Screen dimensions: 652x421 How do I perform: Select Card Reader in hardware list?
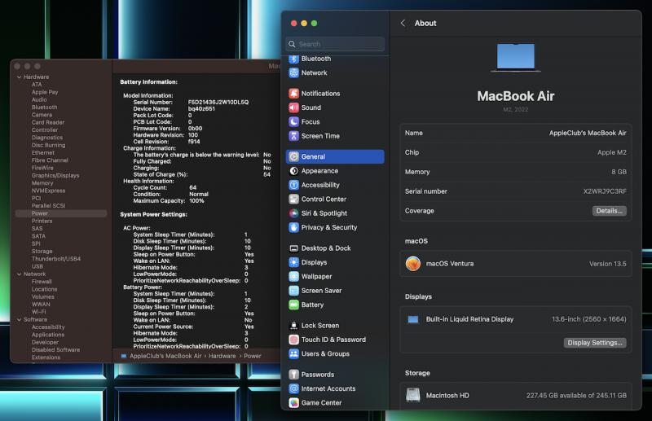click(48, 122)
